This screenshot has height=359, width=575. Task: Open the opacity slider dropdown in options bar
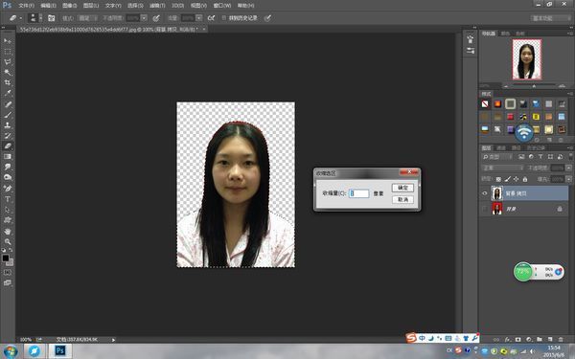coord(145,18)
